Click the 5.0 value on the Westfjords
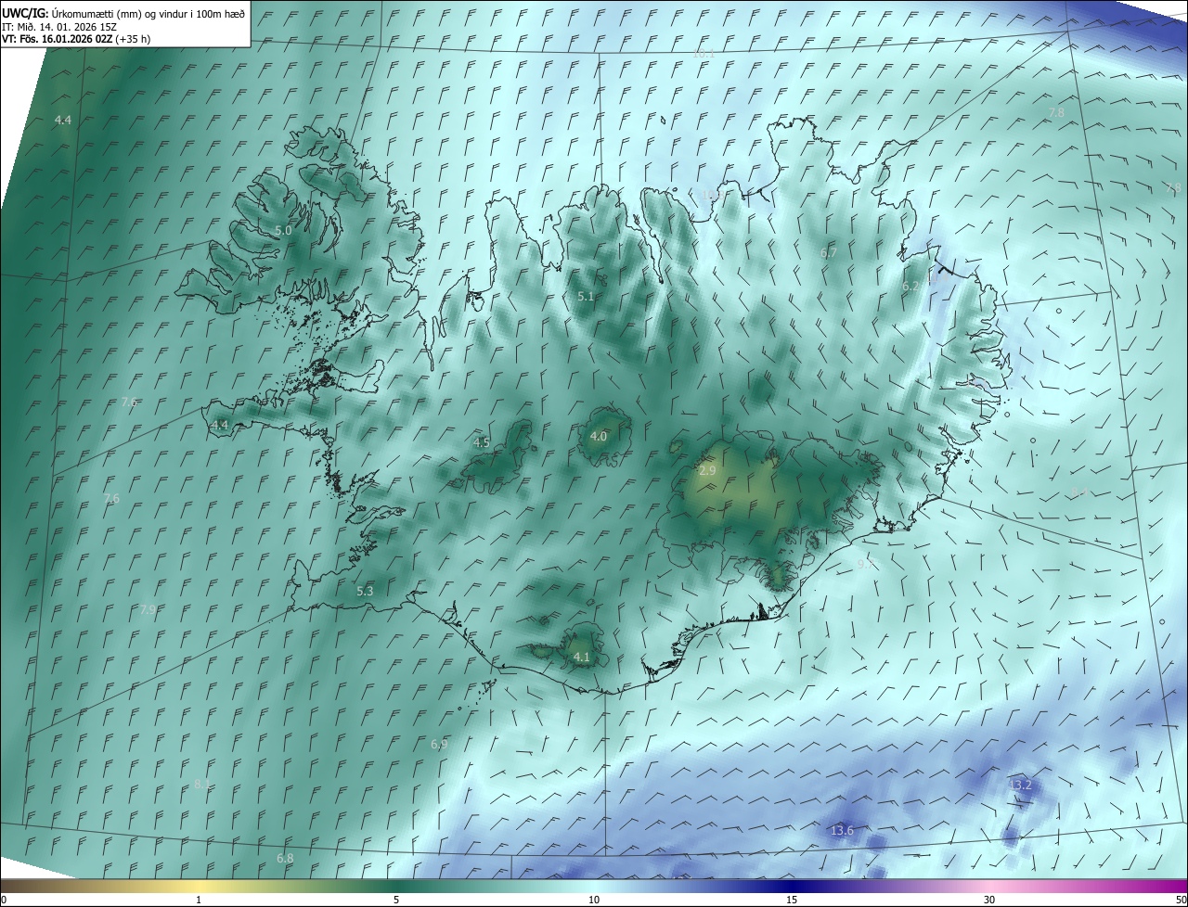This screenshot has width=1188, height=907. tap(283, 230)
